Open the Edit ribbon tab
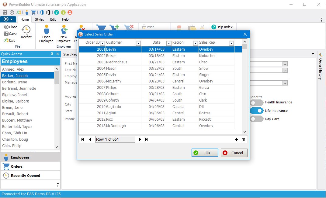 pos(53,19)
